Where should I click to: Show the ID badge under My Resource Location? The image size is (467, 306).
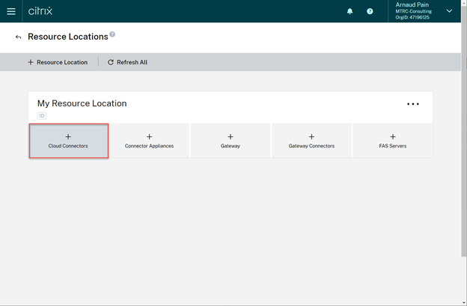coord(42,116)
